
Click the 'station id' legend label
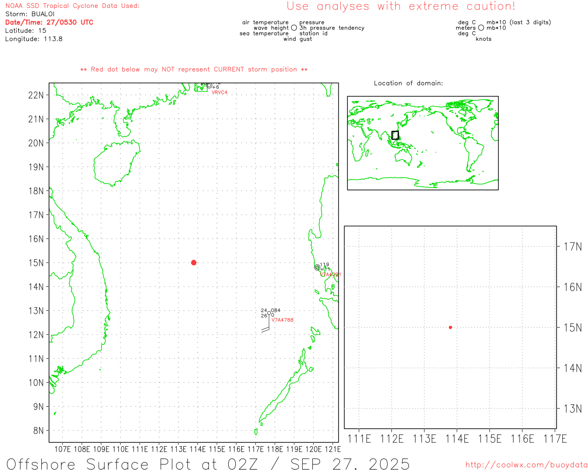pos(313,34)
